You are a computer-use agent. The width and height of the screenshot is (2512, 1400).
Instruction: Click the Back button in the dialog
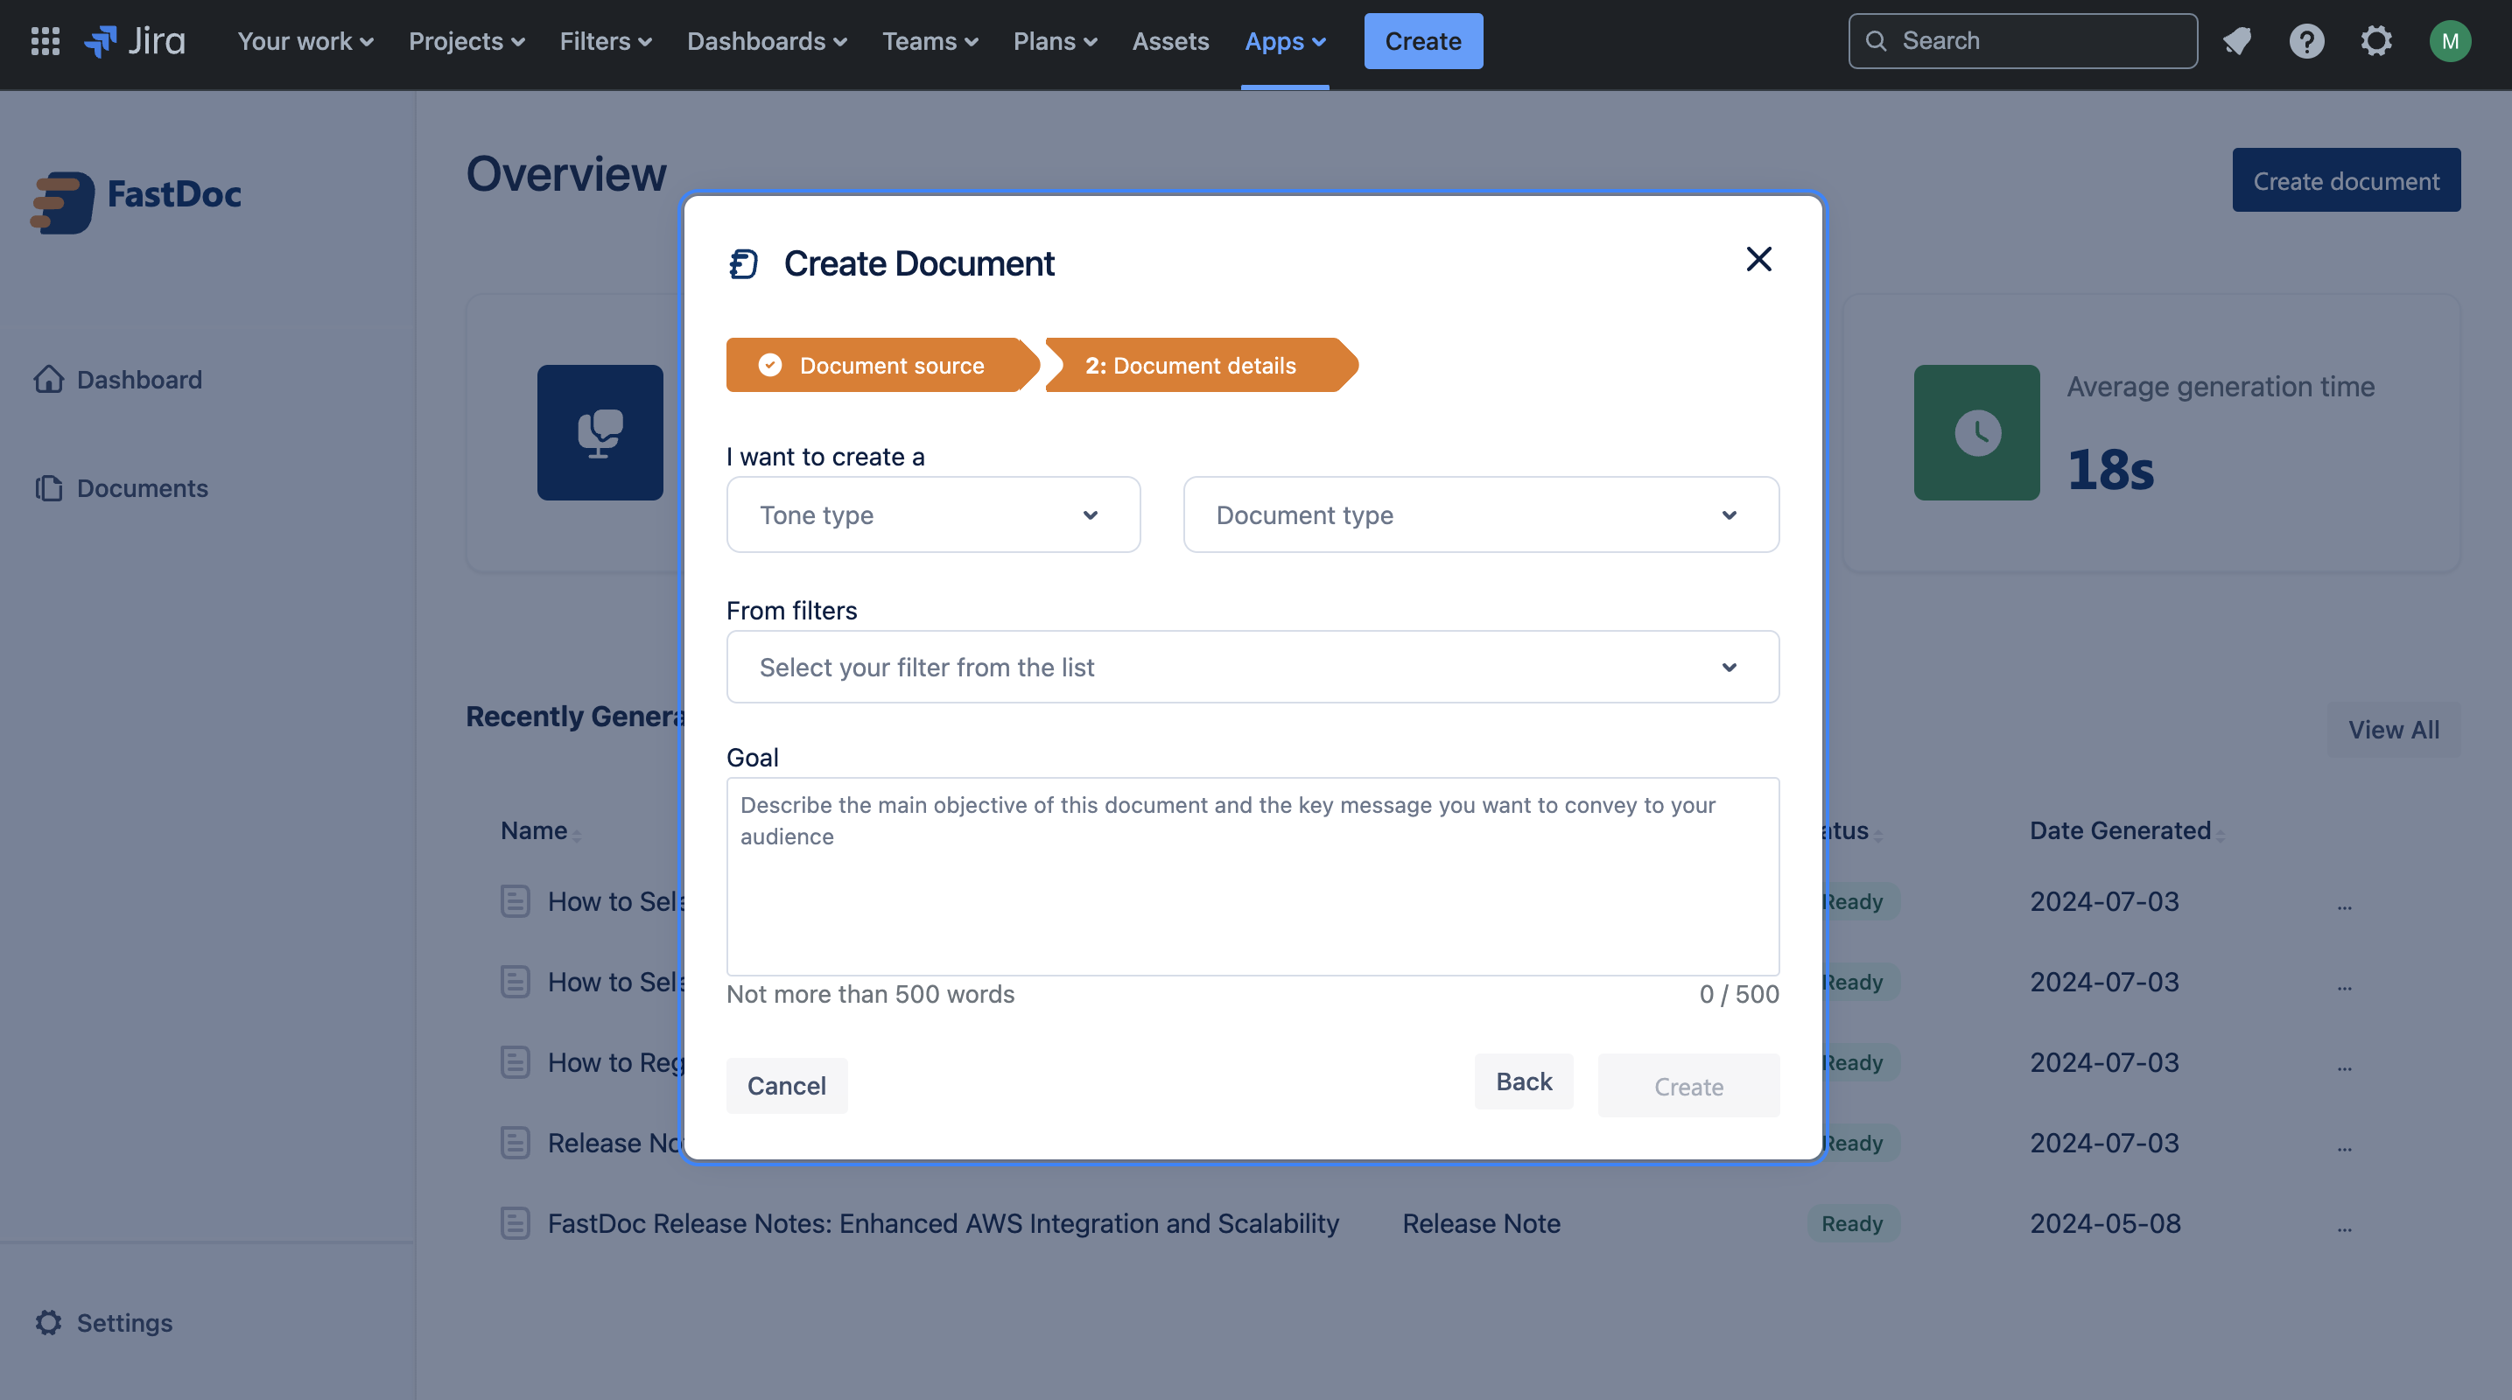1523,1081
